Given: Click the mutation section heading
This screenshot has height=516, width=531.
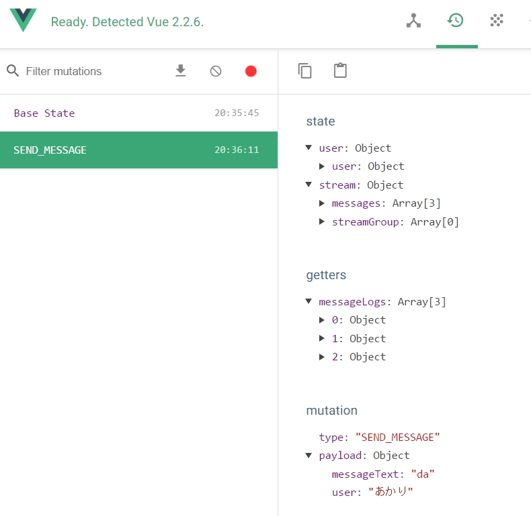Looking at the screenshot, I should pos(332,411).
